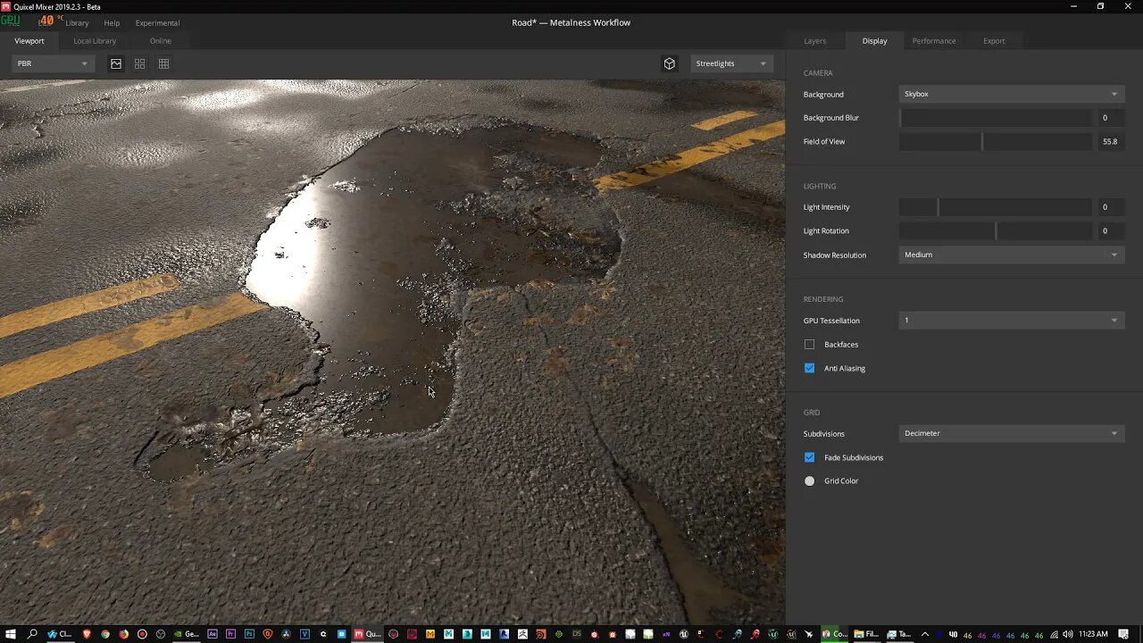
Task: Uncheck the Fade Subdivisions checkbox
Action: point(809,457)
